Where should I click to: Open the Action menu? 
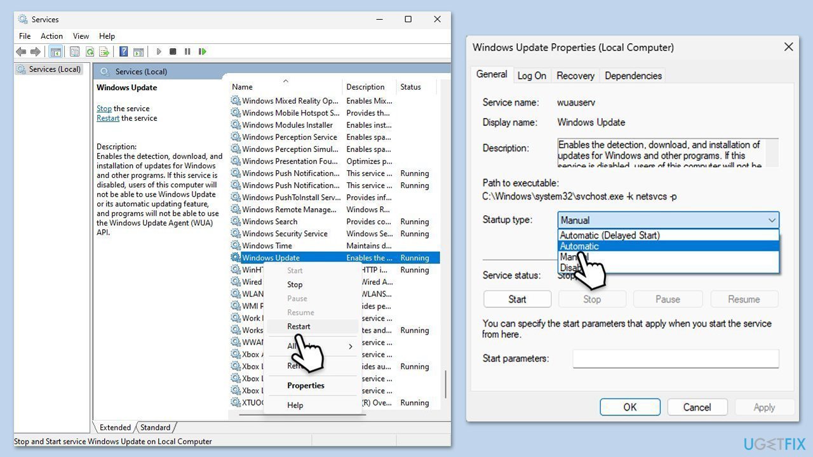pos(51,36)
